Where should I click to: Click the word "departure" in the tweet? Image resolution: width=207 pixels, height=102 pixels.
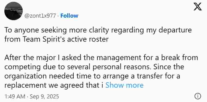tap(175, 30)
